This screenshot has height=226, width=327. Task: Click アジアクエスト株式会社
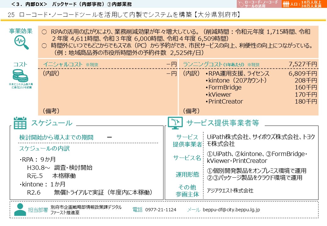pos(230,191)
